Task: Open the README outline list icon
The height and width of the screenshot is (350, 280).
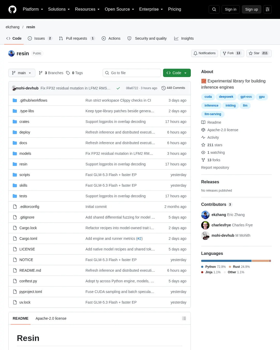Action: click(184, 318)
